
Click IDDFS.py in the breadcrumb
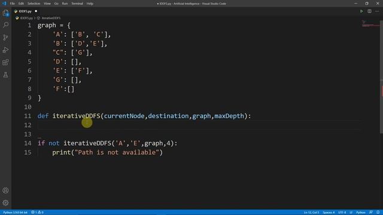(x=26, y=18)
